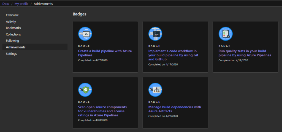Open 'Run quality tests in your build pipeline' link
The image size is (282, 132).
click(245, 53)
